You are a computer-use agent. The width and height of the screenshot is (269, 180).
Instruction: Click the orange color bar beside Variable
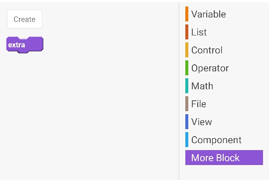point(187,14)
